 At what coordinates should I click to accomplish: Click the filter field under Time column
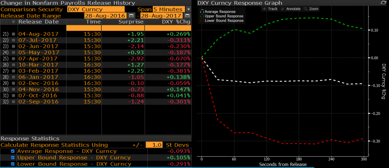point(84,28)
